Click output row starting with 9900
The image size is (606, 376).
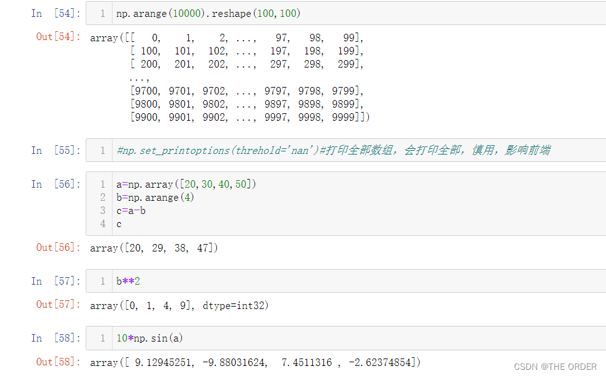250,117
